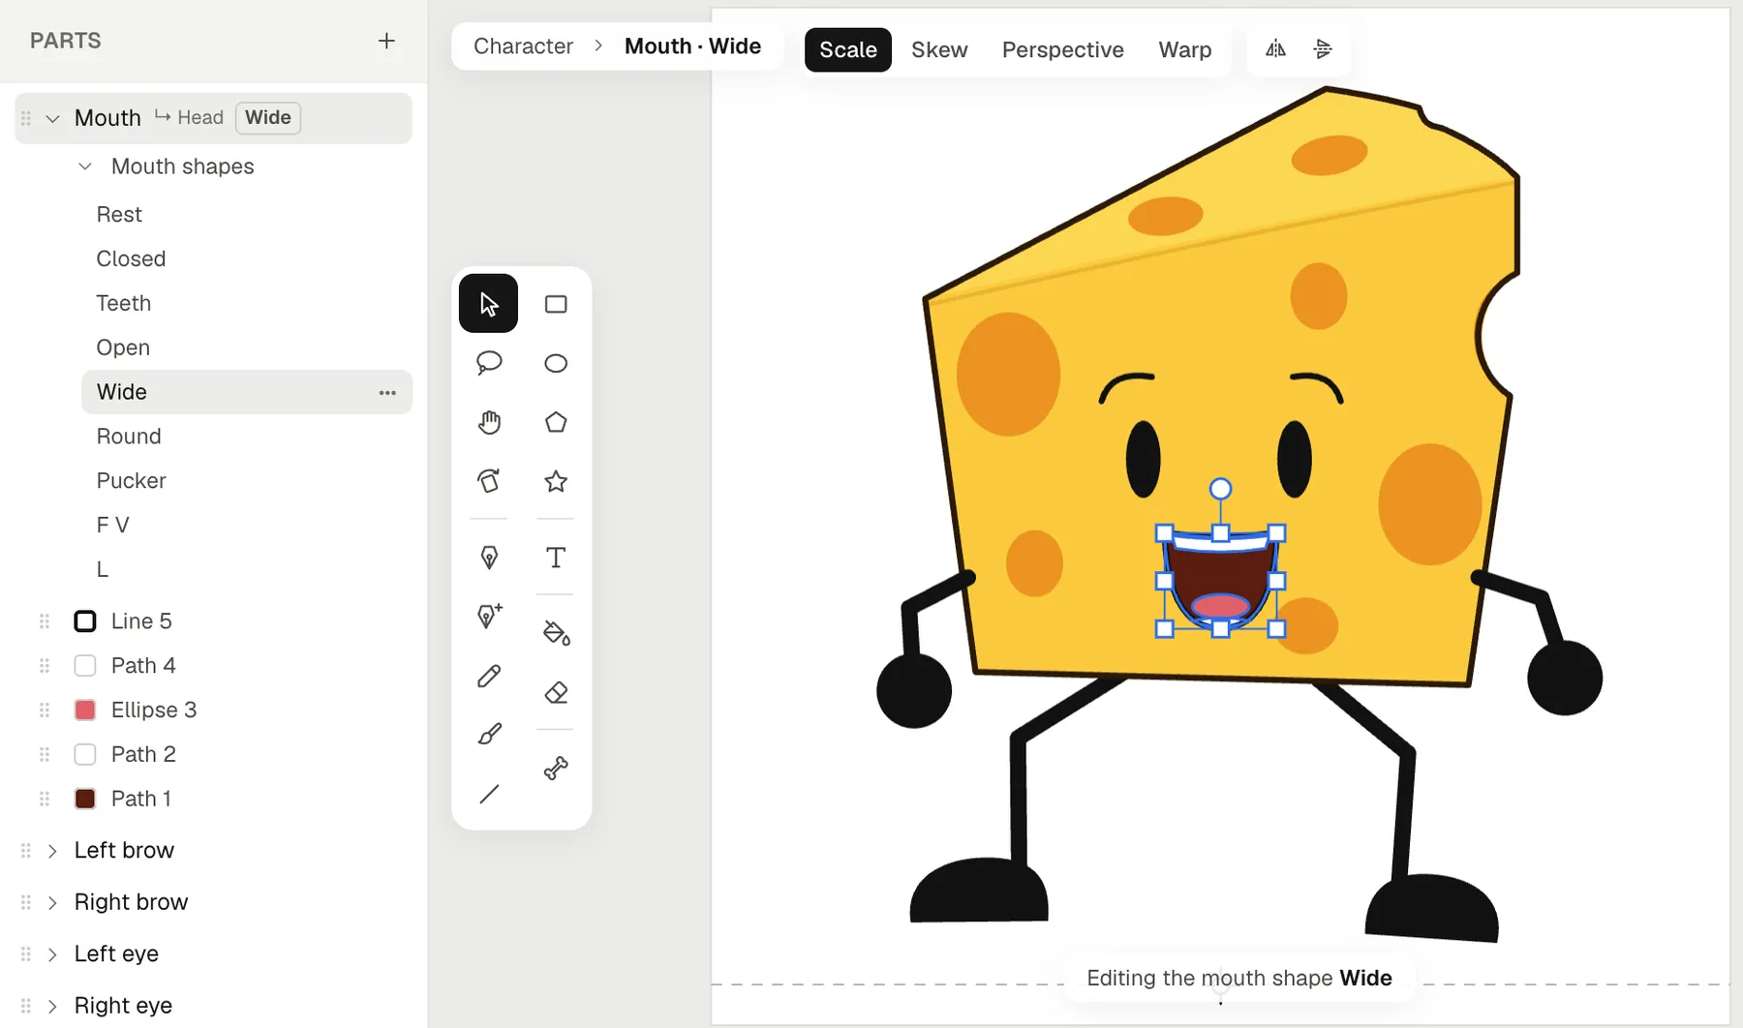Select the Polygon shape tool
The image size is (1743, 1028).
click(556, 422)
